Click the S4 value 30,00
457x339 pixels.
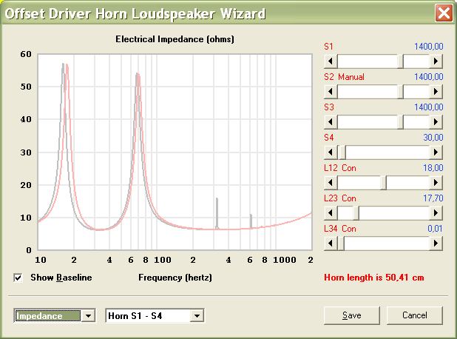[433, 138]
